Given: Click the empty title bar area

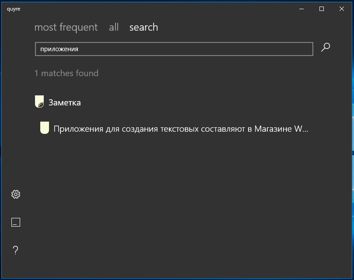Looking at the screenshot, I should click(x=158, y=9).
